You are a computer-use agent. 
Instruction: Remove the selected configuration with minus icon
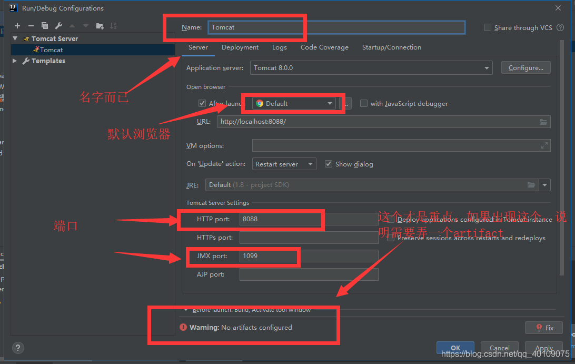(31, 26)
